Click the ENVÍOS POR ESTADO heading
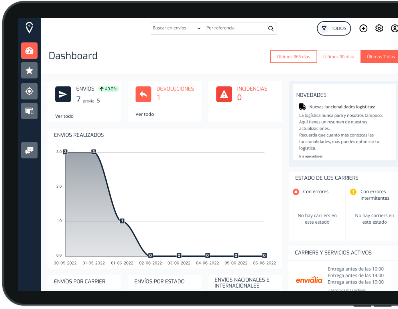The image size is (398, 309). pos(159,281)
